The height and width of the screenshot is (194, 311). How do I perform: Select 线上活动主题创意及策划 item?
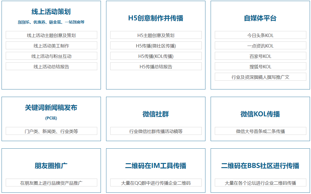point(51,35)
